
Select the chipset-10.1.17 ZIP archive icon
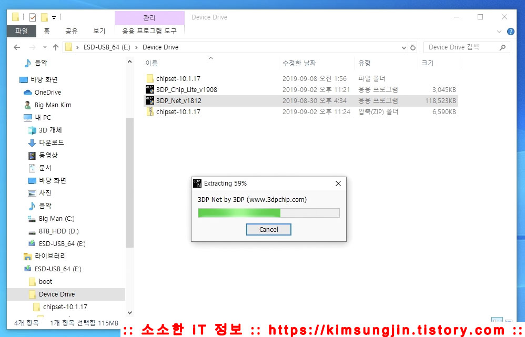pyautogui.click(x=150, y=112)
